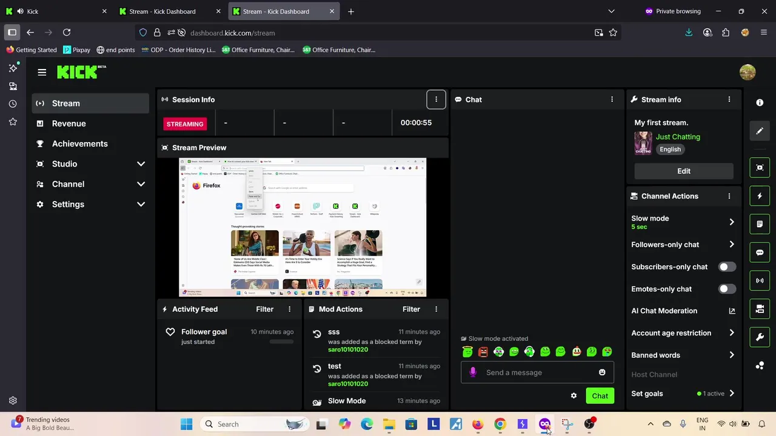The width and height of the screenshot is (776, 436).
Task: Click the three-dots cluster icon at right rail bottom
Action: (760, 365)
